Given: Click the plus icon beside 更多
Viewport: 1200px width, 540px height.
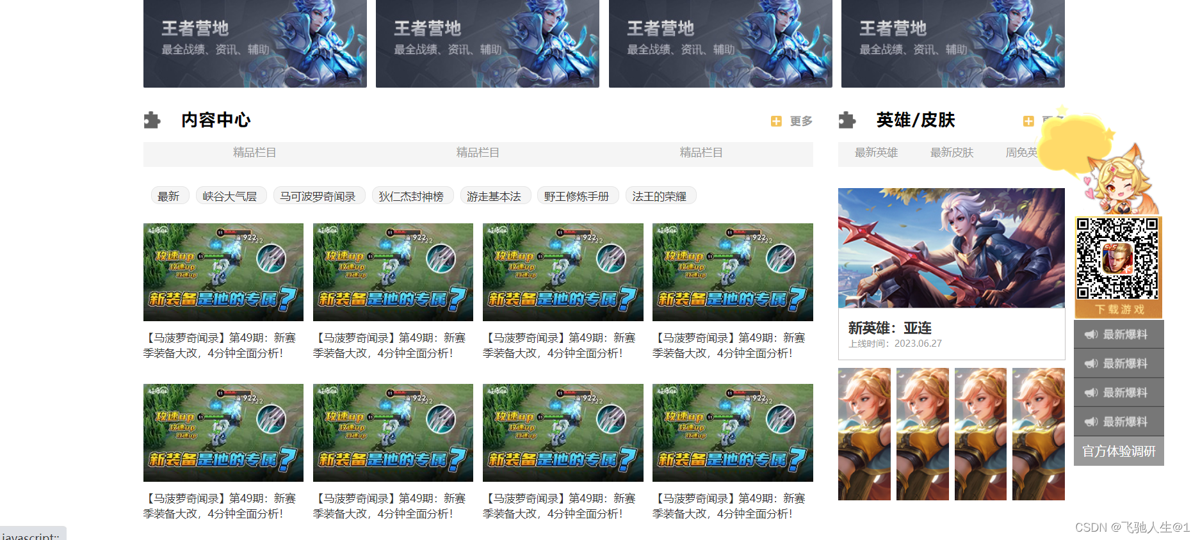Looking at the screenshot, I should [x=776, y=121].
